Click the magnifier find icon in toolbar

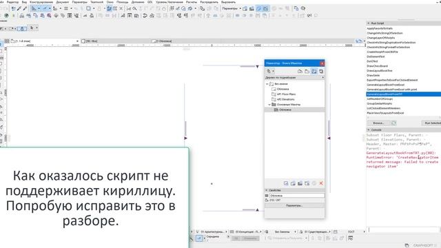[135, 9]
